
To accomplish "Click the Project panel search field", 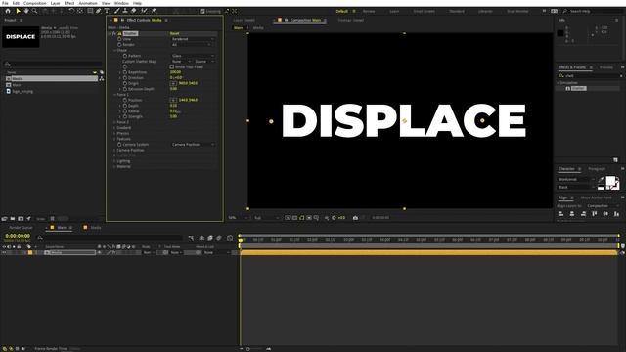I will (52, 64).
